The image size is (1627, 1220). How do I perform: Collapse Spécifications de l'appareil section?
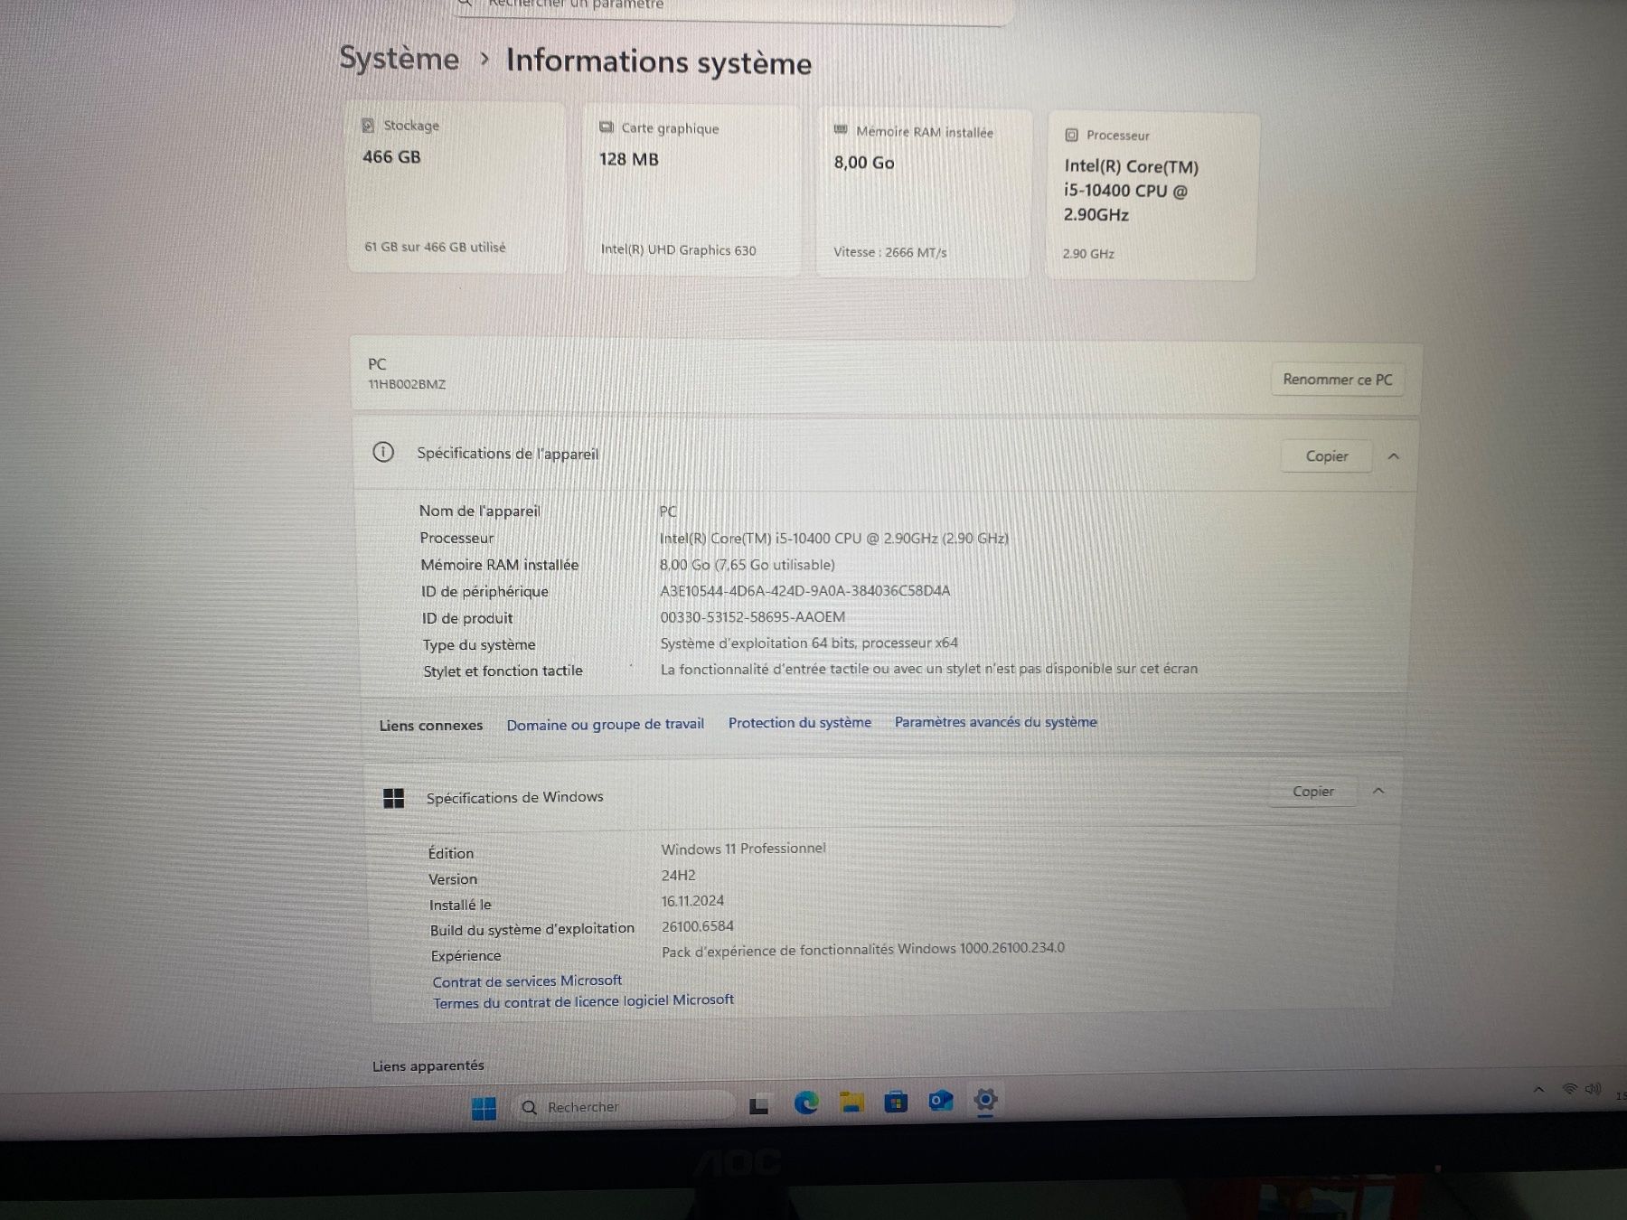click(1393, 456)
